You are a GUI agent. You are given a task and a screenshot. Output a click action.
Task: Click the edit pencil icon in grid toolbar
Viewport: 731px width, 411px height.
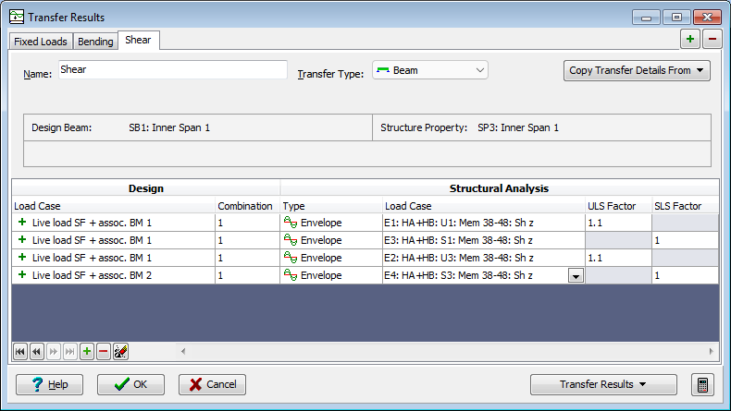point(120,351)
